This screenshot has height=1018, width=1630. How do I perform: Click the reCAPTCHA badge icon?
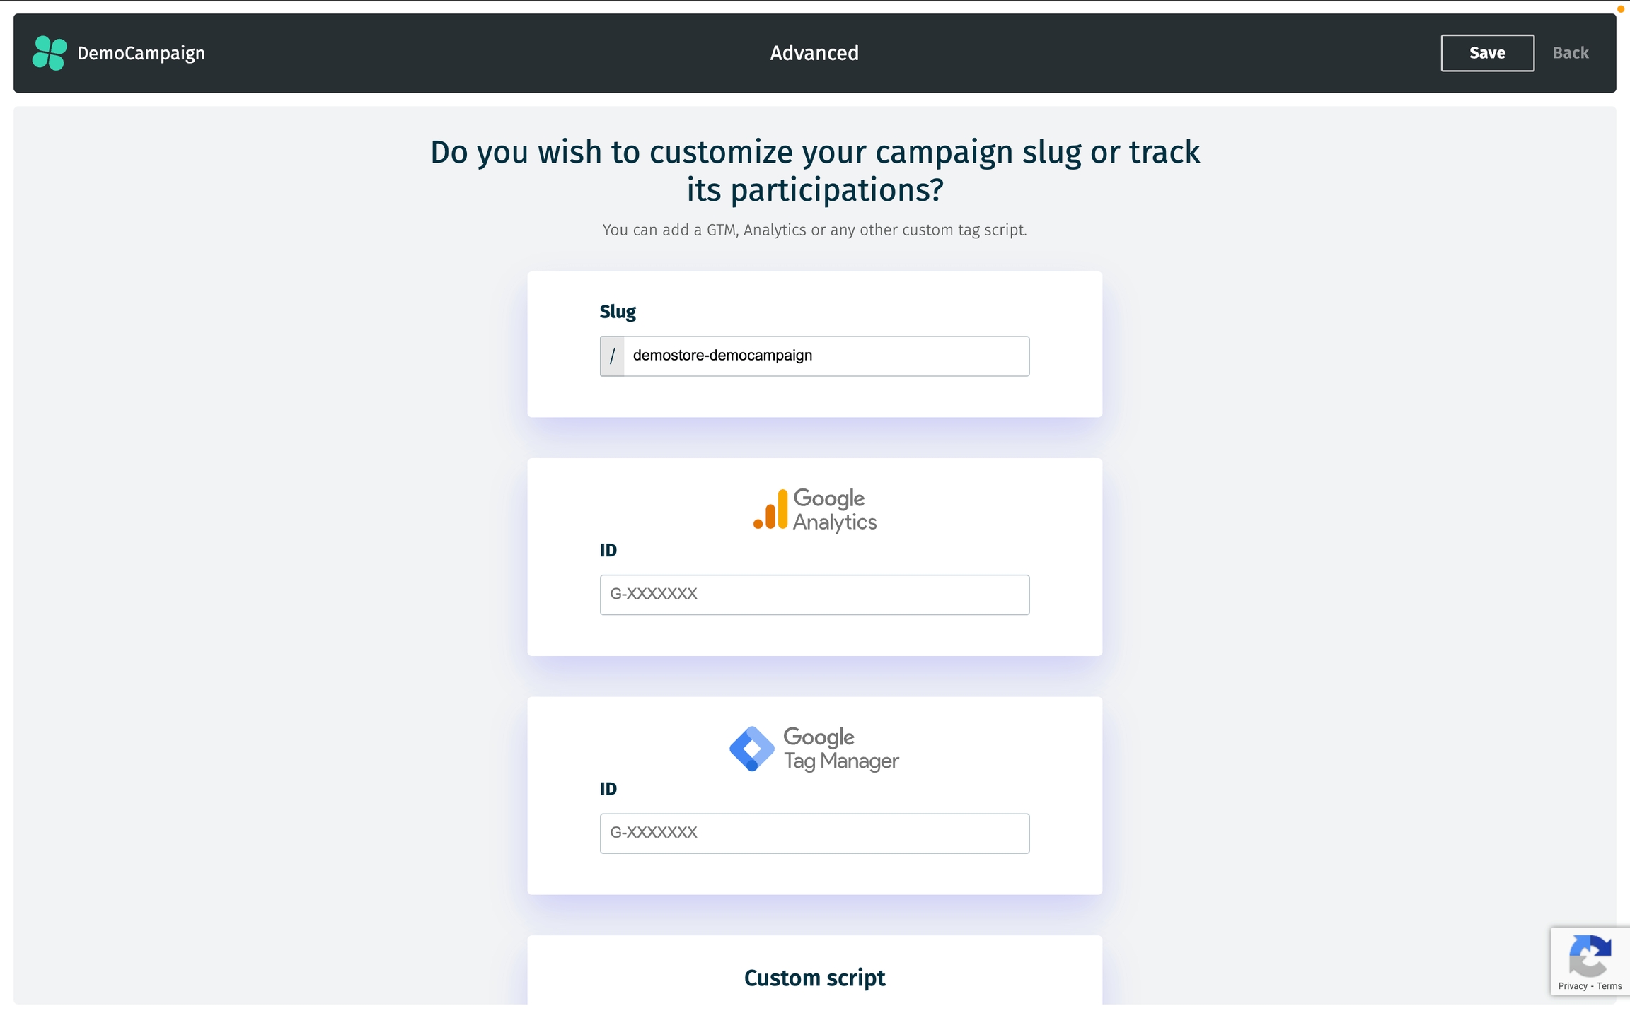coord(1590,955)
